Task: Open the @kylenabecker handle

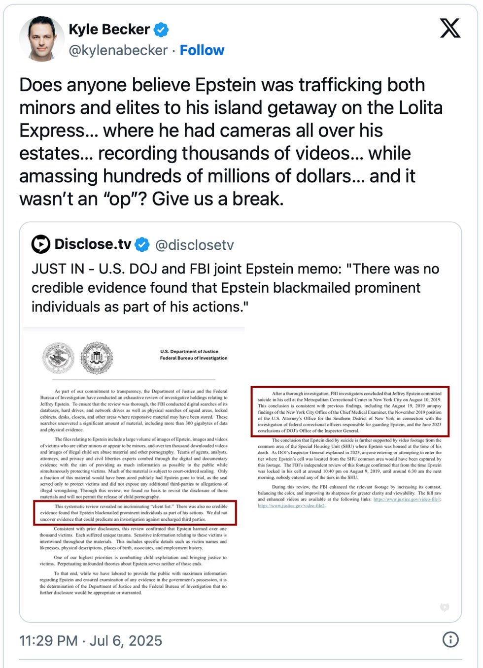Action: [118, 50]
